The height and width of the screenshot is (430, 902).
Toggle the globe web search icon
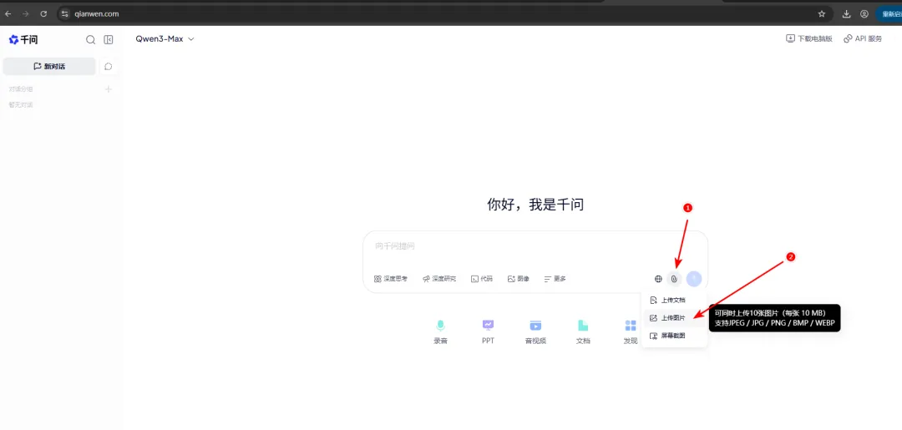[x=658, y=279]
